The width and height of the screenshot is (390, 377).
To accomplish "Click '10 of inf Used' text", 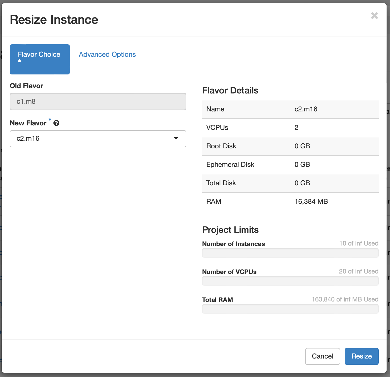I will point(359,243).
